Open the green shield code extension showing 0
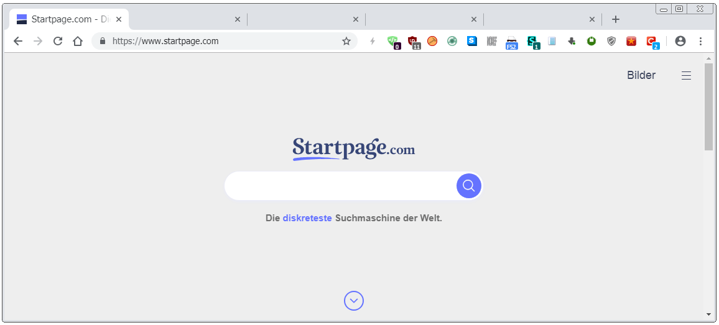719x325 pixels. point(393,42)
